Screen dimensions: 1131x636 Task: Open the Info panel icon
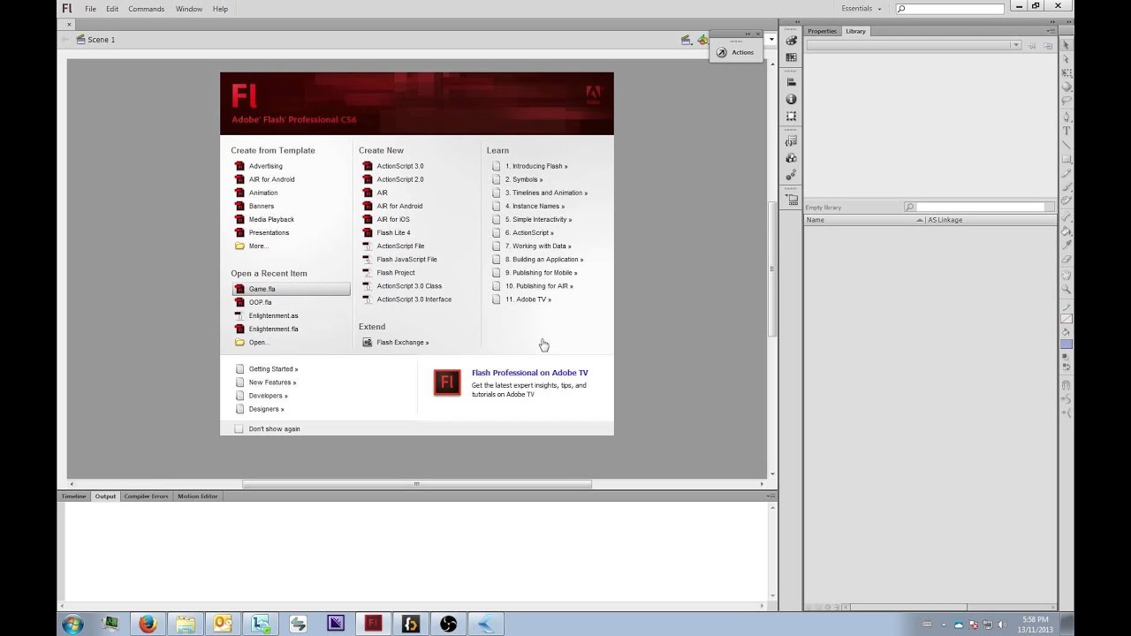point(791,99)
